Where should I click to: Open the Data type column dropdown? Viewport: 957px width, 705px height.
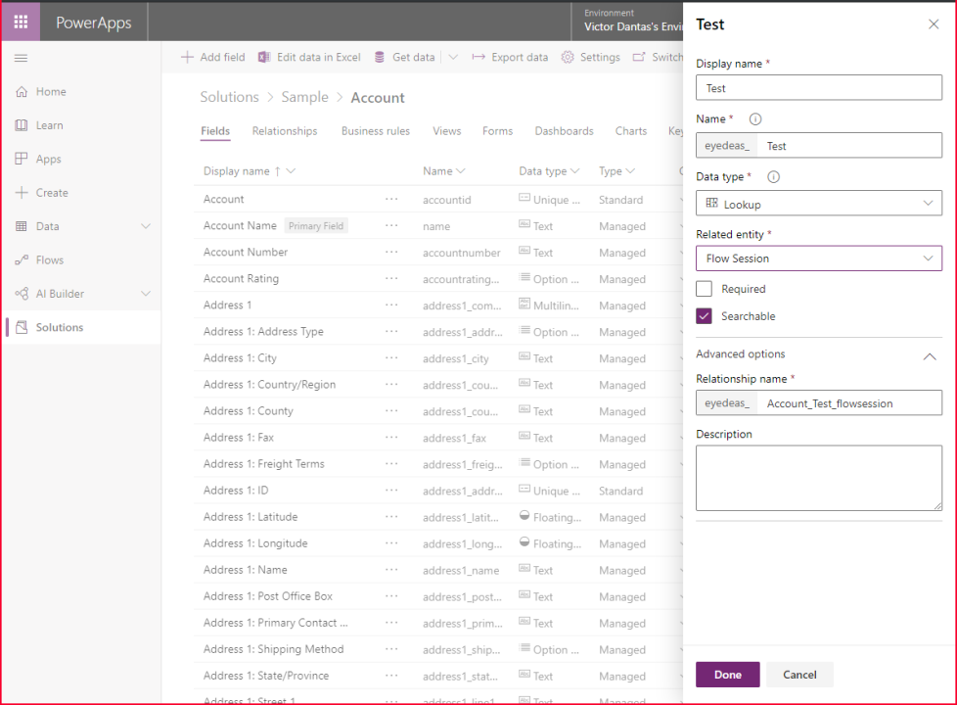click(575, 171)
